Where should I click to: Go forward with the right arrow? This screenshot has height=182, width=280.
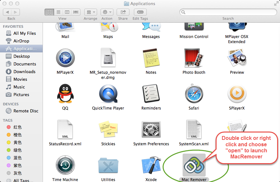point(15,12)
